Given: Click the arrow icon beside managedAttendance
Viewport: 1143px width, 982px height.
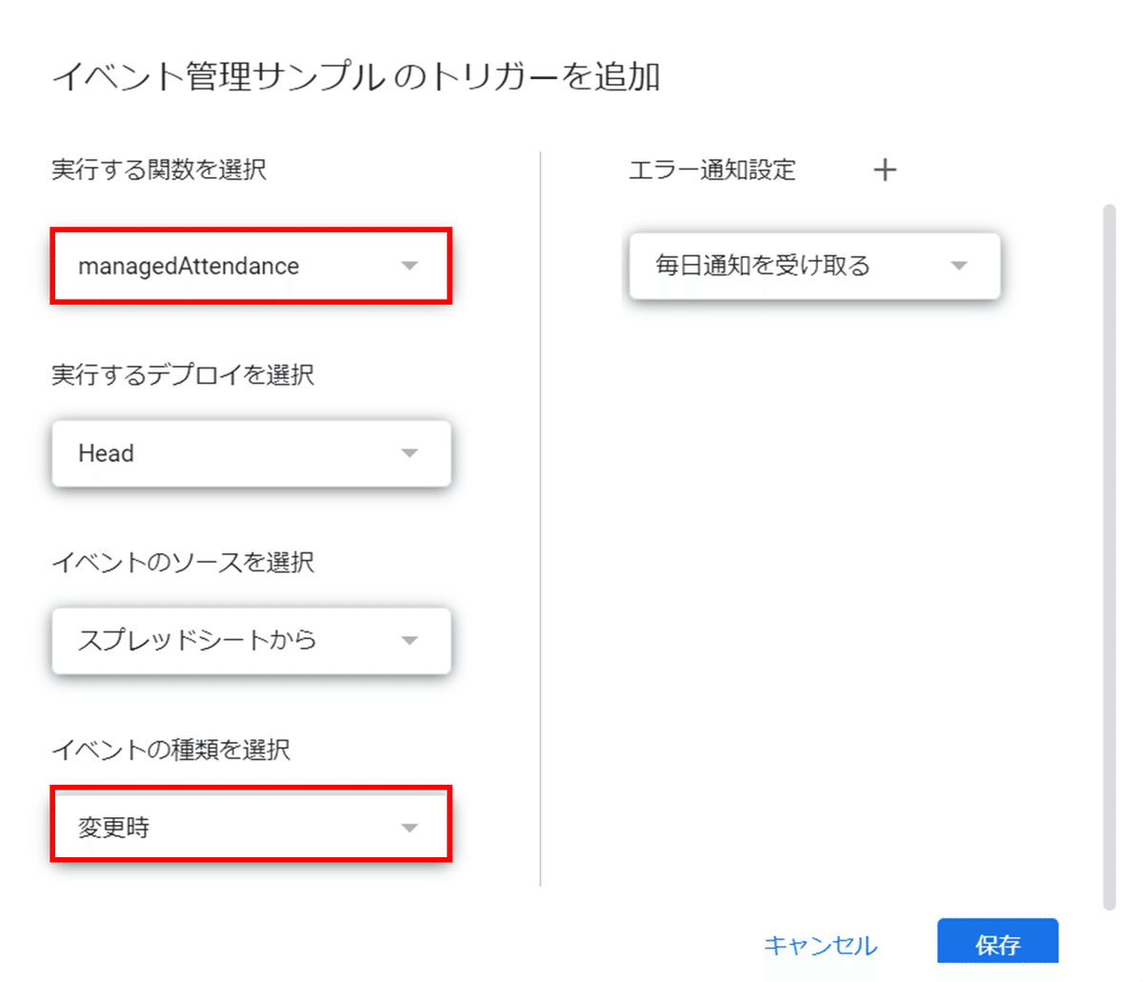Looking at the screenshot, I should coord(410,266).
